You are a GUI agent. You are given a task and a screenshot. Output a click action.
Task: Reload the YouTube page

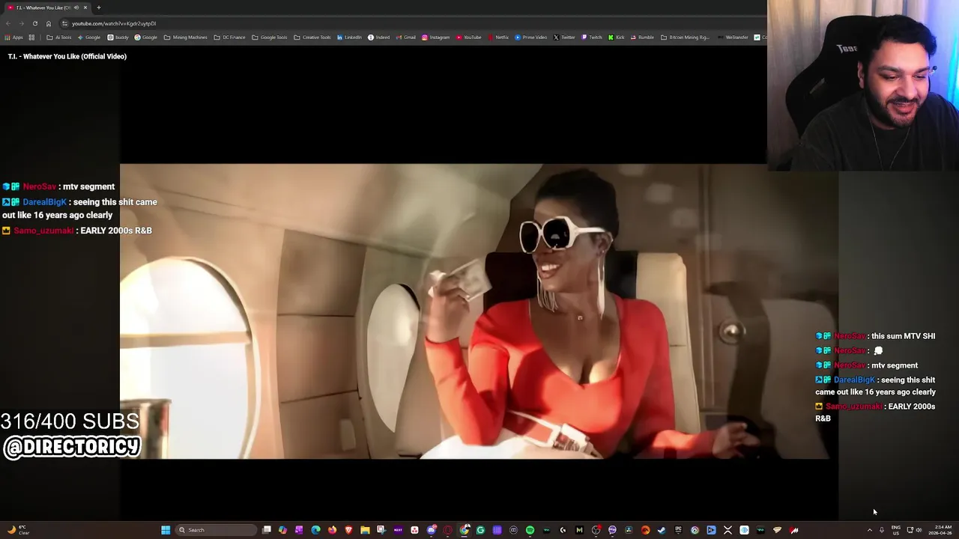pos(34,23)
